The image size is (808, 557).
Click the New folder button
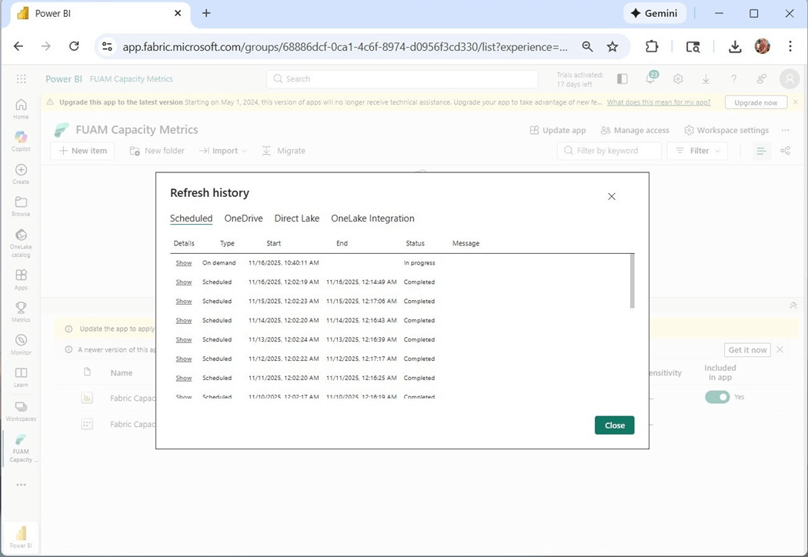point(157,151)
